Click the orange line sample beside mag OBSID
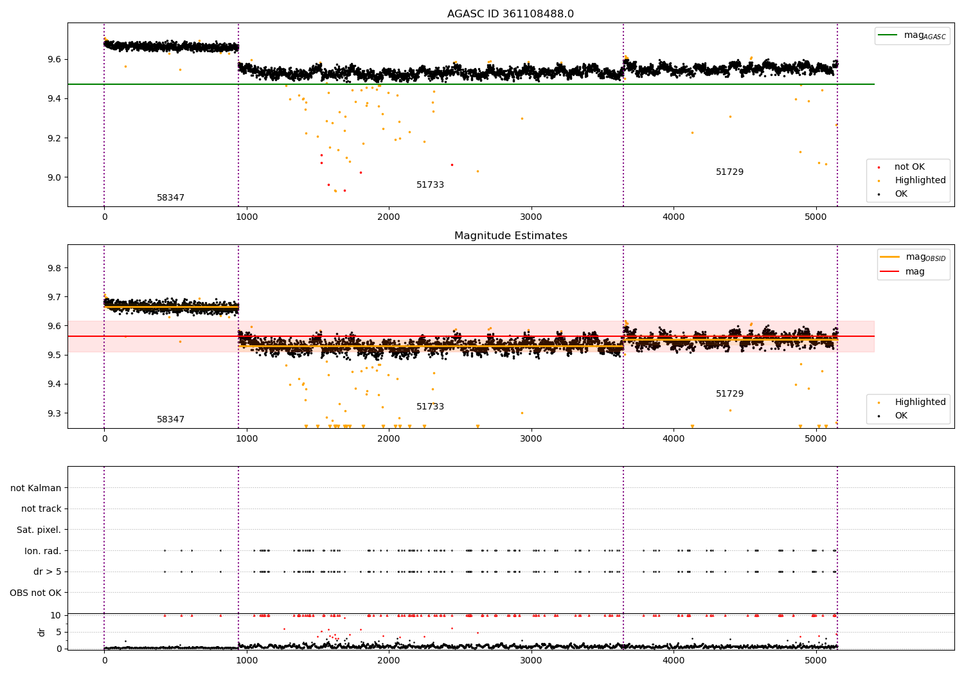Viewport: 964px width, 675px height. point(890,257)
